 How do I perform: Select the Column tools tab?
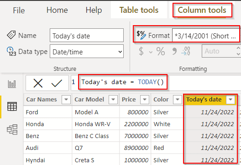coord(202,10)
